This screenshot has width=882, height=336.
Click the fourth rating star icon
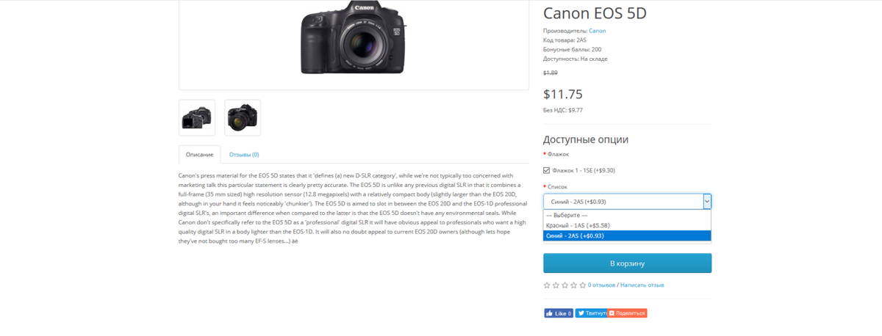(573, 285)
